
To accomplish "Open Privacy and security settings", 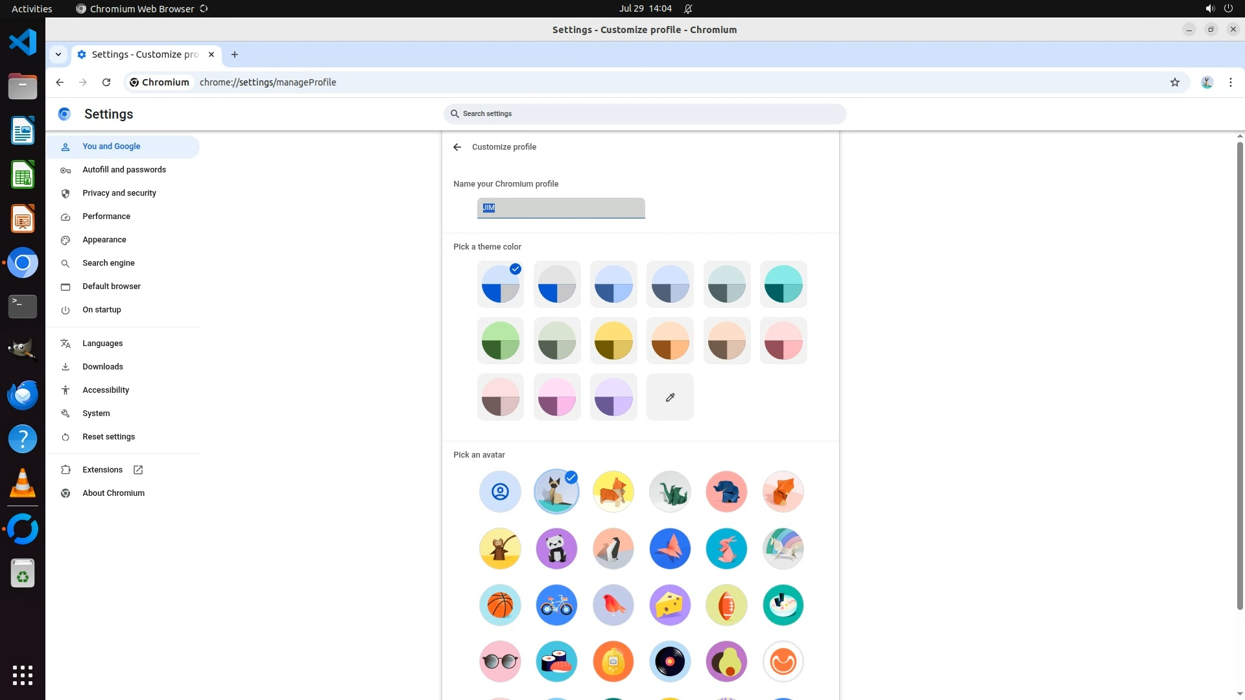I will point(119,193).
